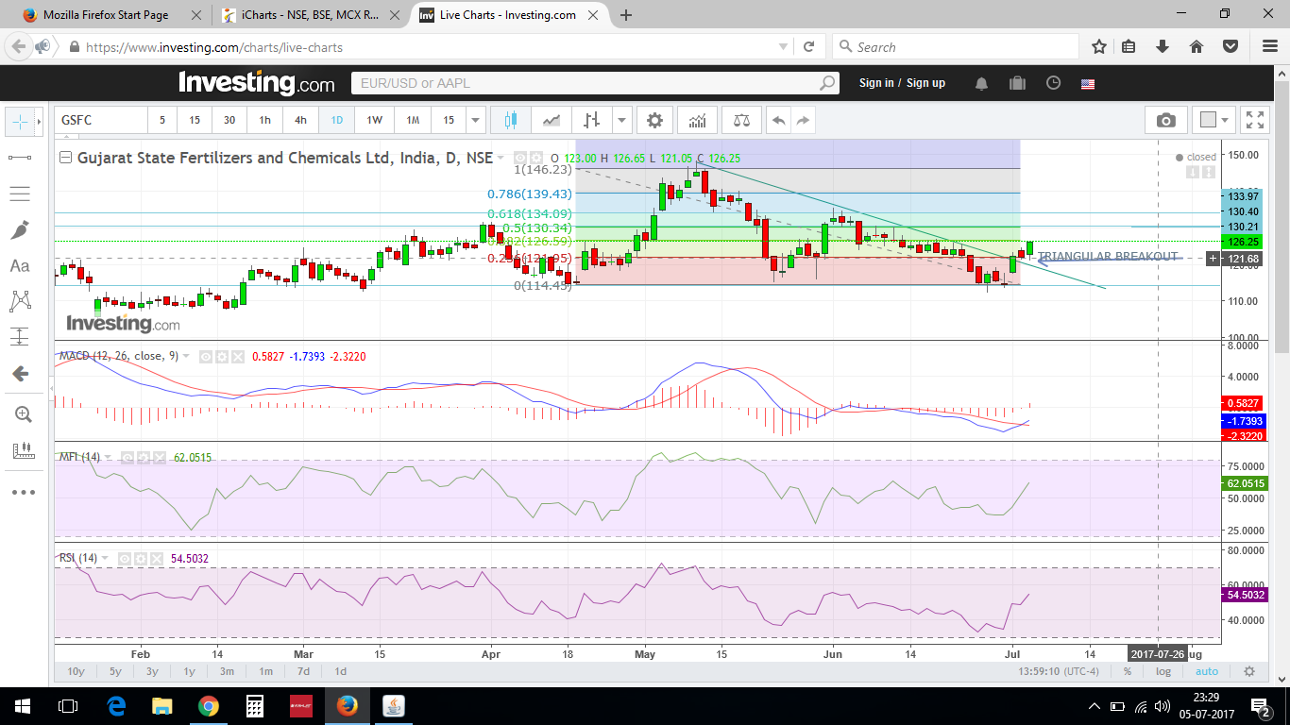Select the 1h interval
The height and width of the screenshot is (725, 1290).
[x=265, y=120]
